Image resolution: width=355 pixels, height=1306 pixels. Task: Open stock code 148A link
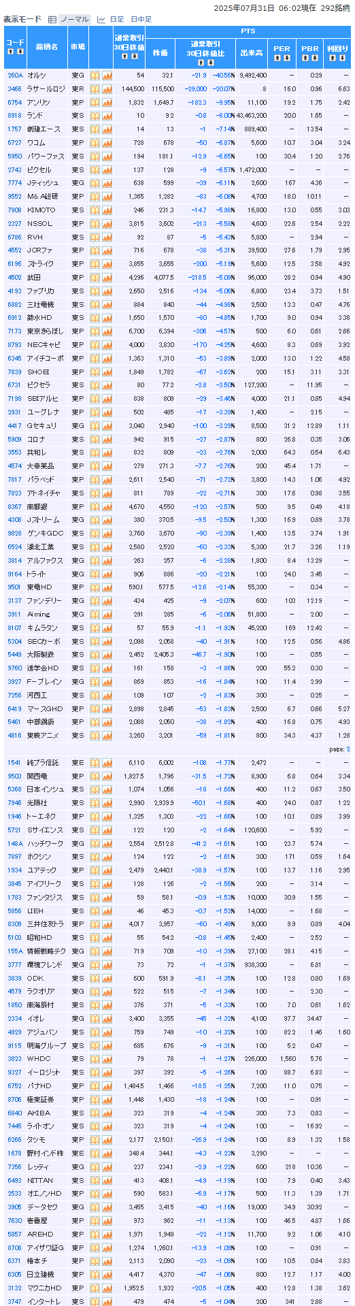[15, 843]
